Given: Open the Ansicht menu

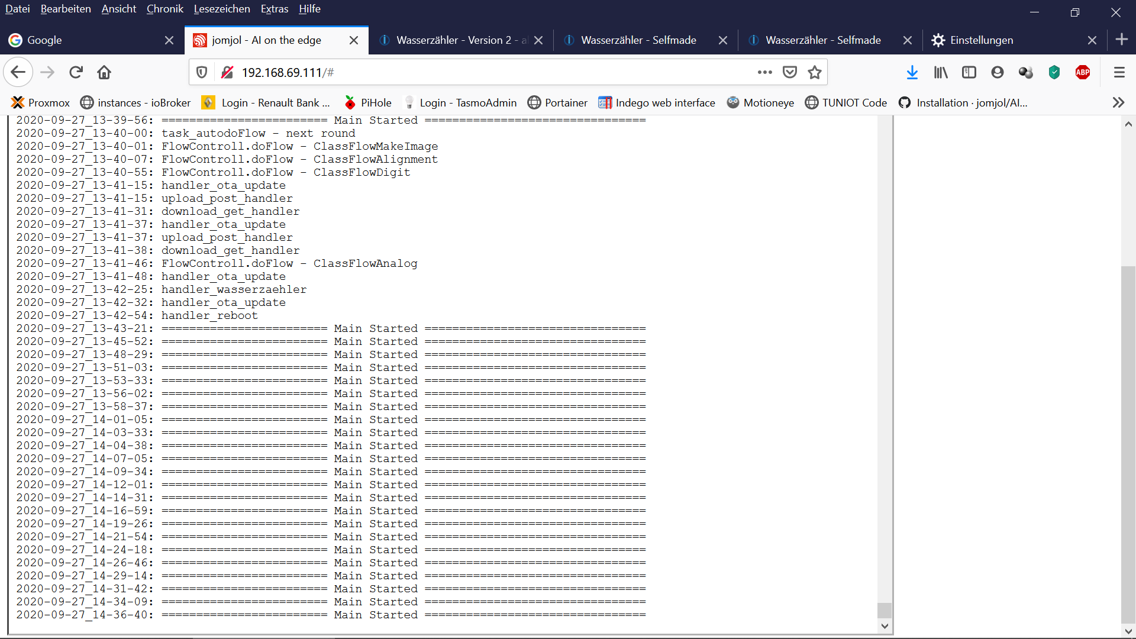Looking at the screenshot, I should (x=118, y=9).
